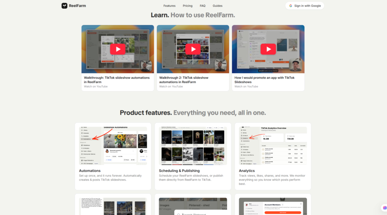Click Sign in with Google button

[x=305, y=6]
